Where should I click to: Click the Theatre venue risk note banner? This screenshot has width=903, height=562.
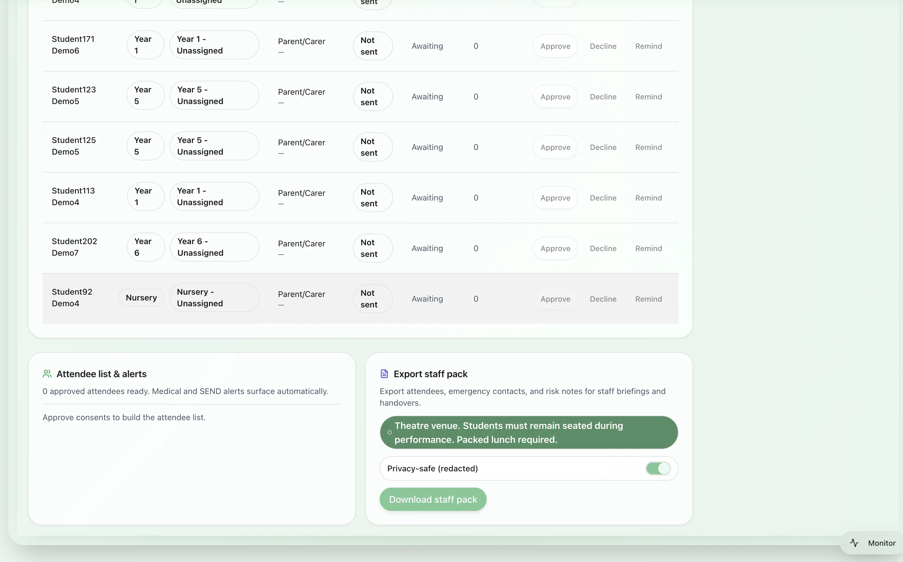pyautogui.click(x=529, y=432)
